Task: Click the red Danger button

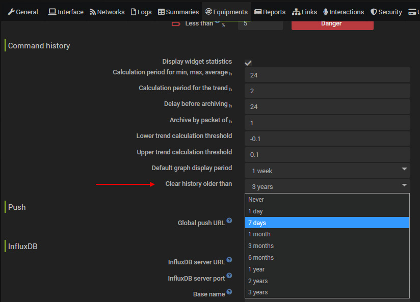Action: tap(332, 23)
